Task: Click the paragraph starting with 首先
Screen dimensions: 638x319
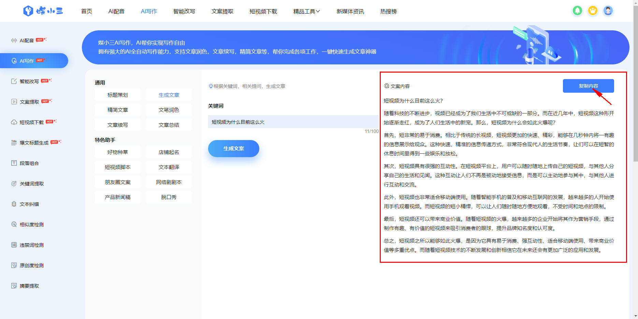Action: tap(499, 145)
